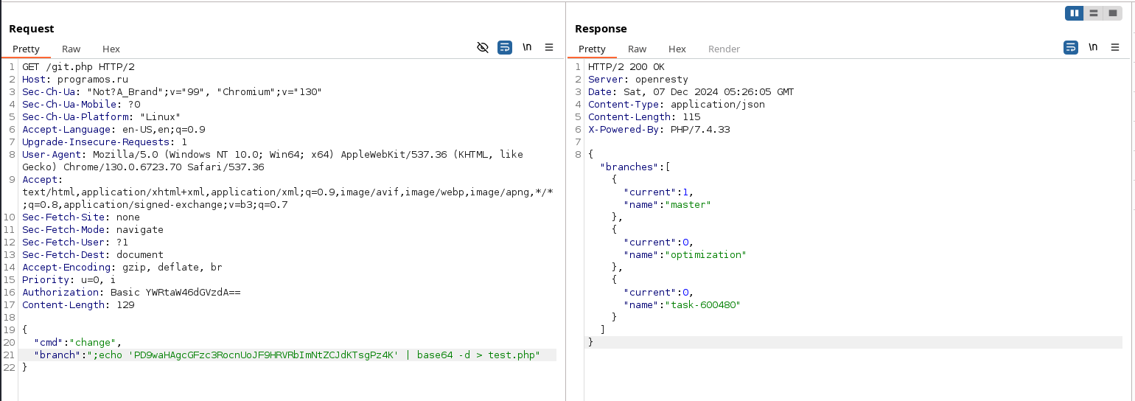Click the "current":1 value line
Screen dimensions: 1135x401
[659, 192]
